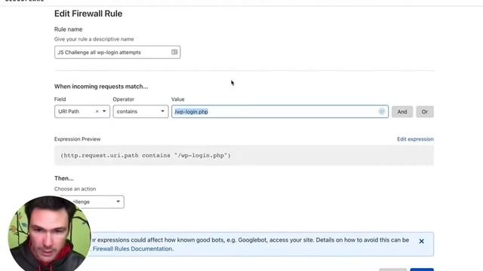Add an Or condition

[x=425, y=112]
